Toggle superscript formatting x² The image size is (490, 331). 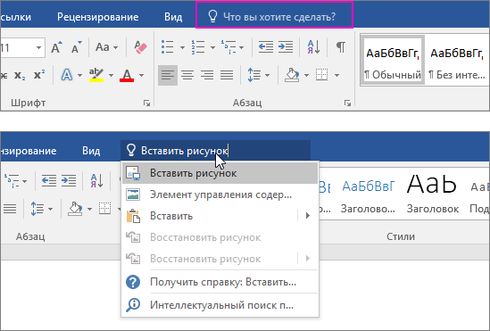(x=39, y=75)
